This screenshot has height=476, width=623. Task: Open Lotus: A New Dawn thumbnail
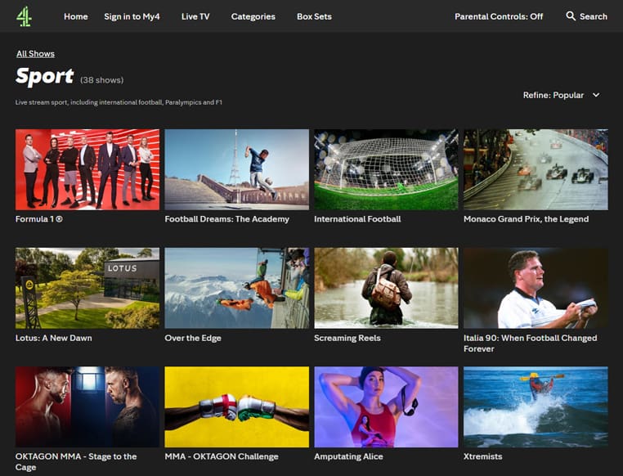point(87,288)
